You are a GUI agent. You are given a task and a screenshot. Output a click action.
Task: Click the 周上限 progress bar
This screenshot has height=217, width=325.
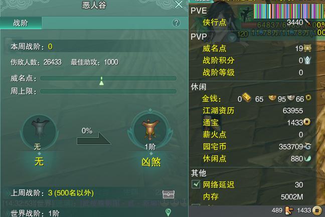tap(108, 91)
